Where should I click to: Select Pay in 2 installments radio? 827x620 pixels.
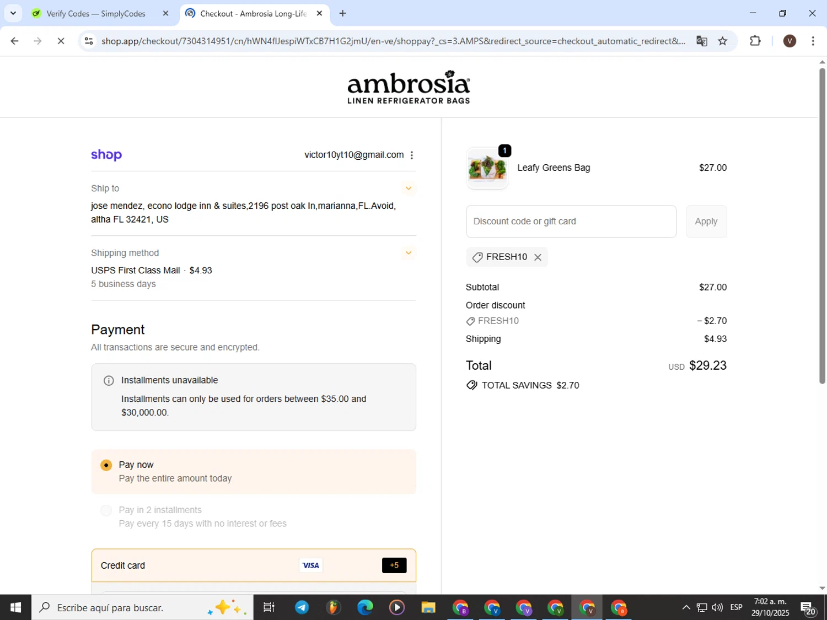coord(106,510)
